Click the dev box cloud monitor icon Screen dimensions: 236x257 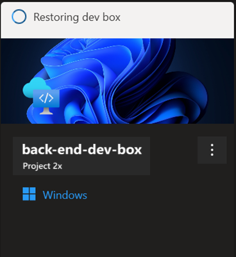[x=41, y=96]
